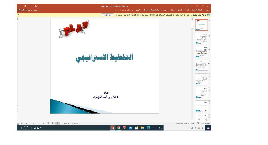Adjust the zoom slider in status bar
The height and width of the screenshot is (145, 268).
click(34, 124)
